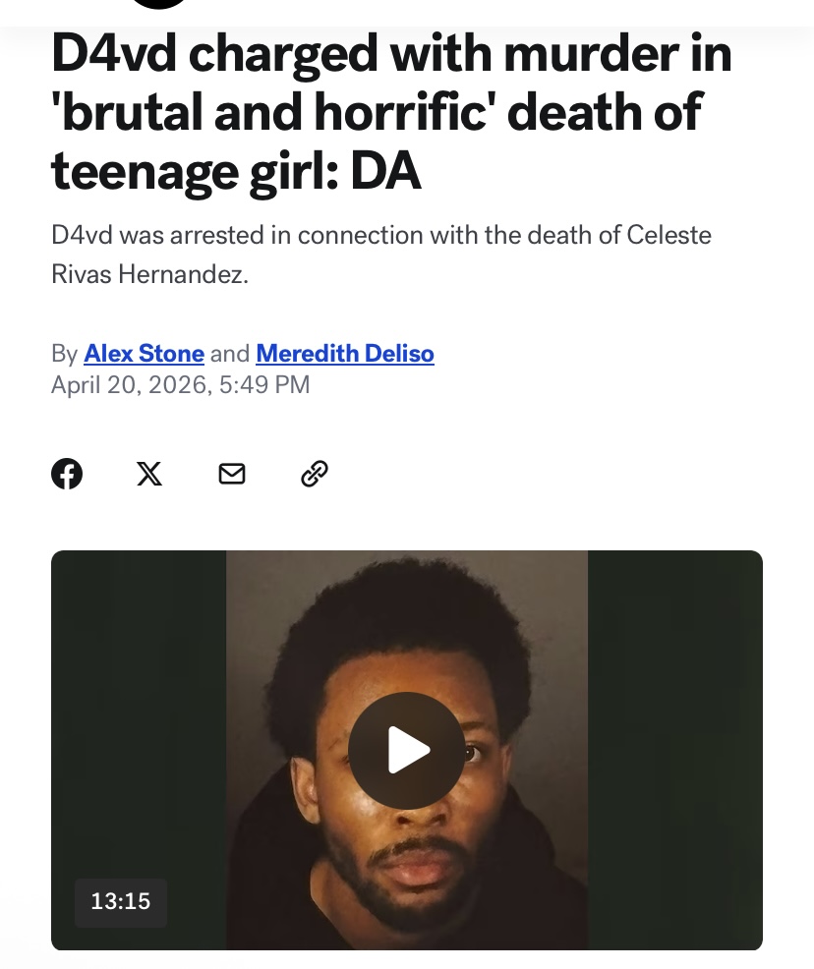Click "teenage girl: DA" headline line
The image size is (814, 969).
(x=236, y=171)
